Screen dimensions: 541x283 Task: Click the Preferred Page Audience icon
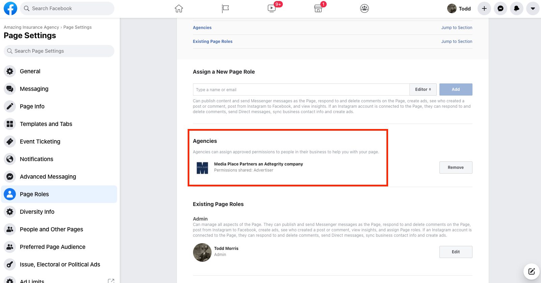click(x=10, y=247)
